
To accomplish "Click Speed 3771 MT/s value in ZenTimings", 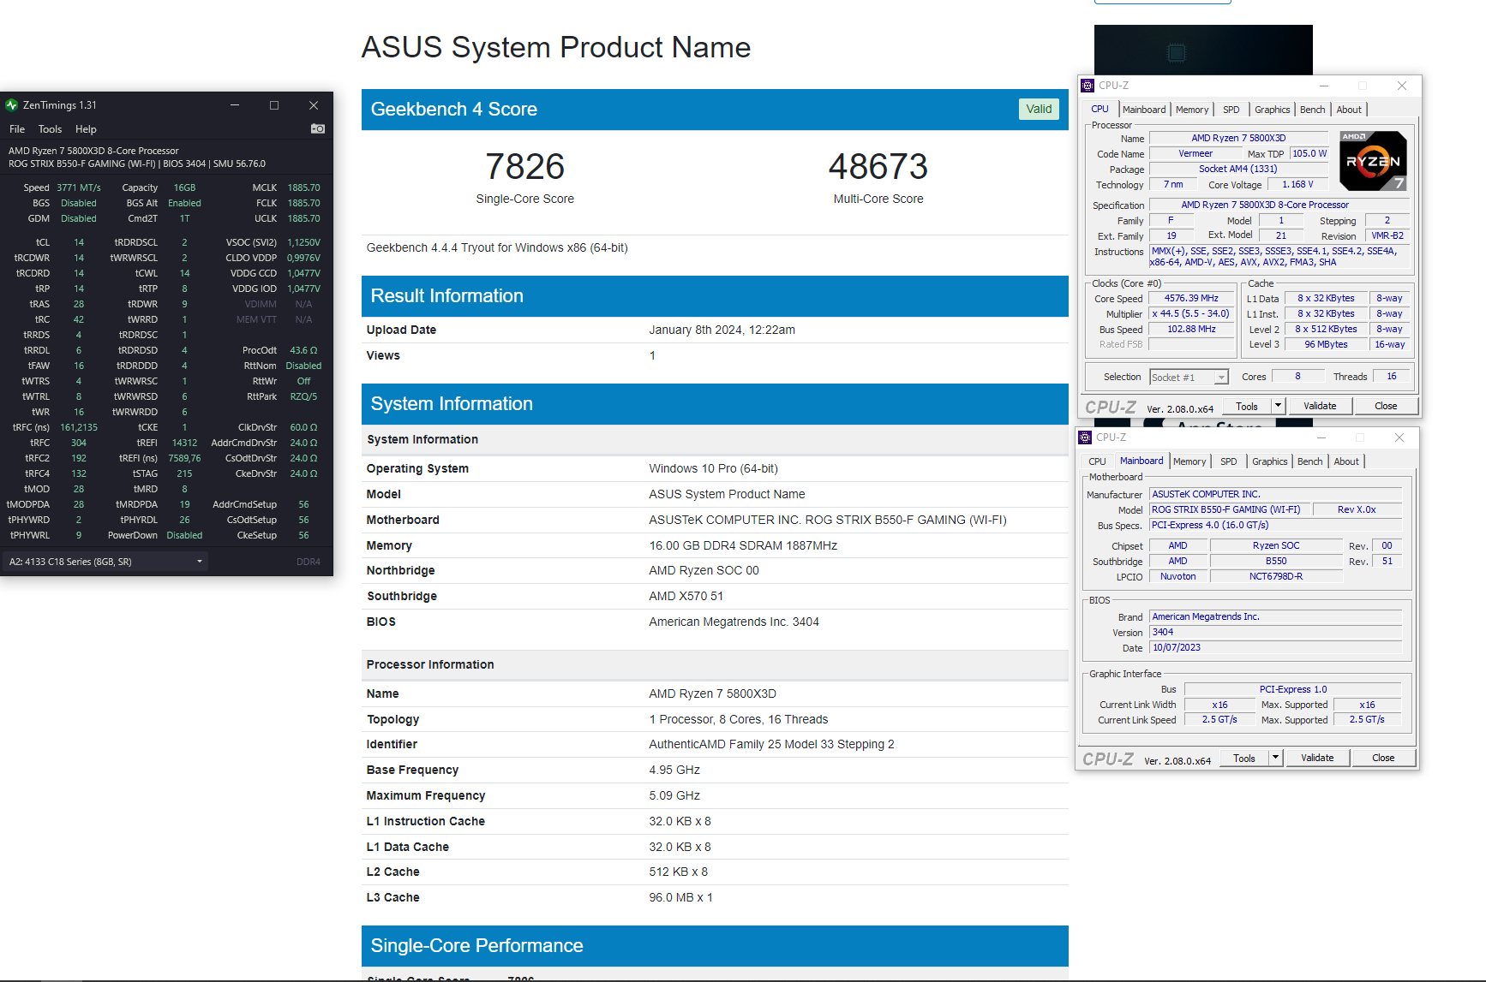I will click(x=79, y=187).
